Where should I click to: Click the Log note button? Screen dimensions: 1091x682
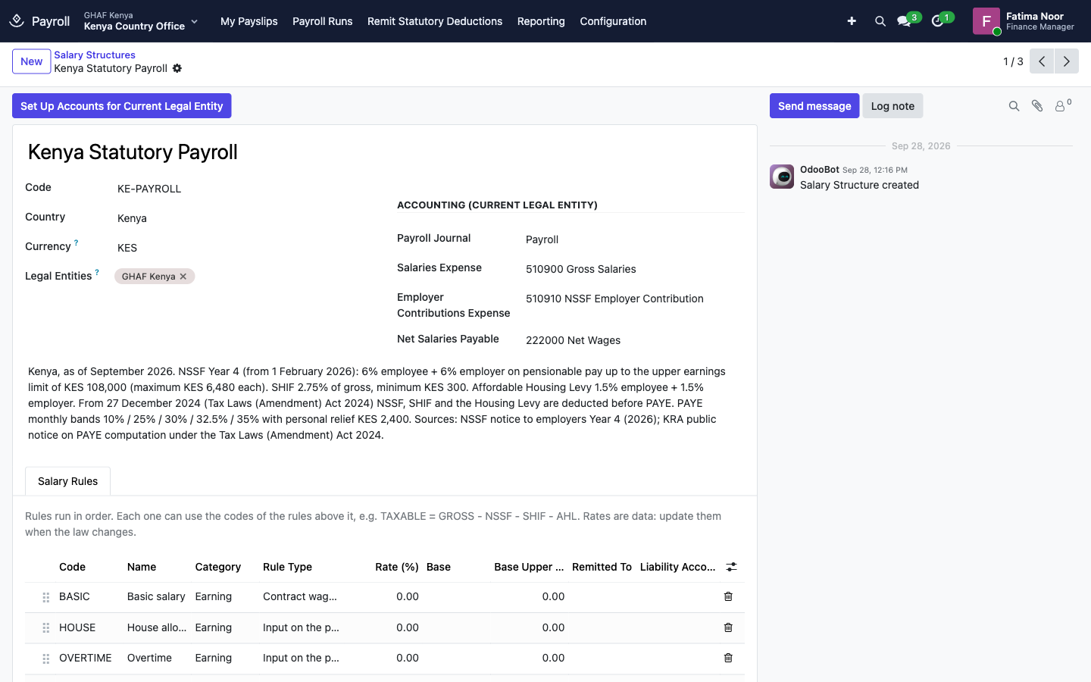coord(892,106)
